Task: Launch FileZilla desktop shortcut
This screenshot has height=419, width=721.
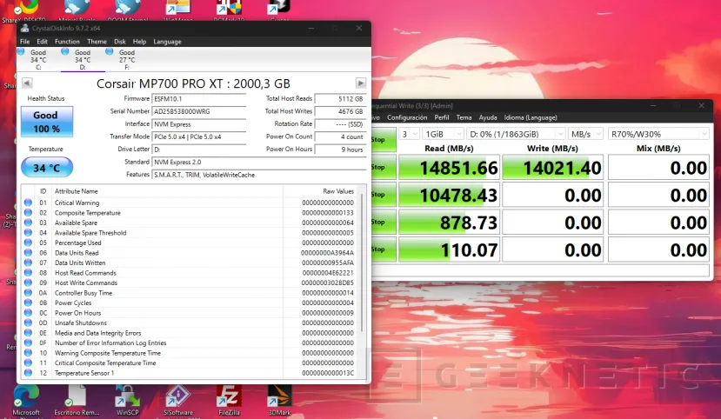Action: [x=229, y=401]
